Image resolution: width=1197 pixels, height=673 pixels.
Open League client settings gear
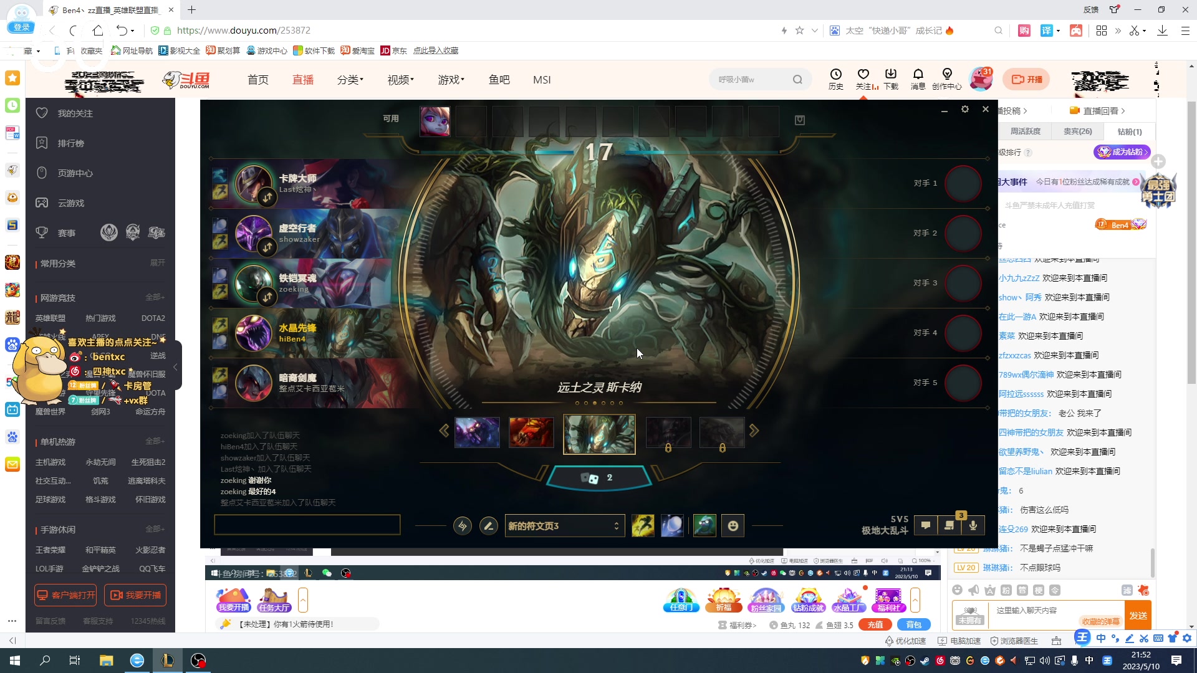(965, 109)
